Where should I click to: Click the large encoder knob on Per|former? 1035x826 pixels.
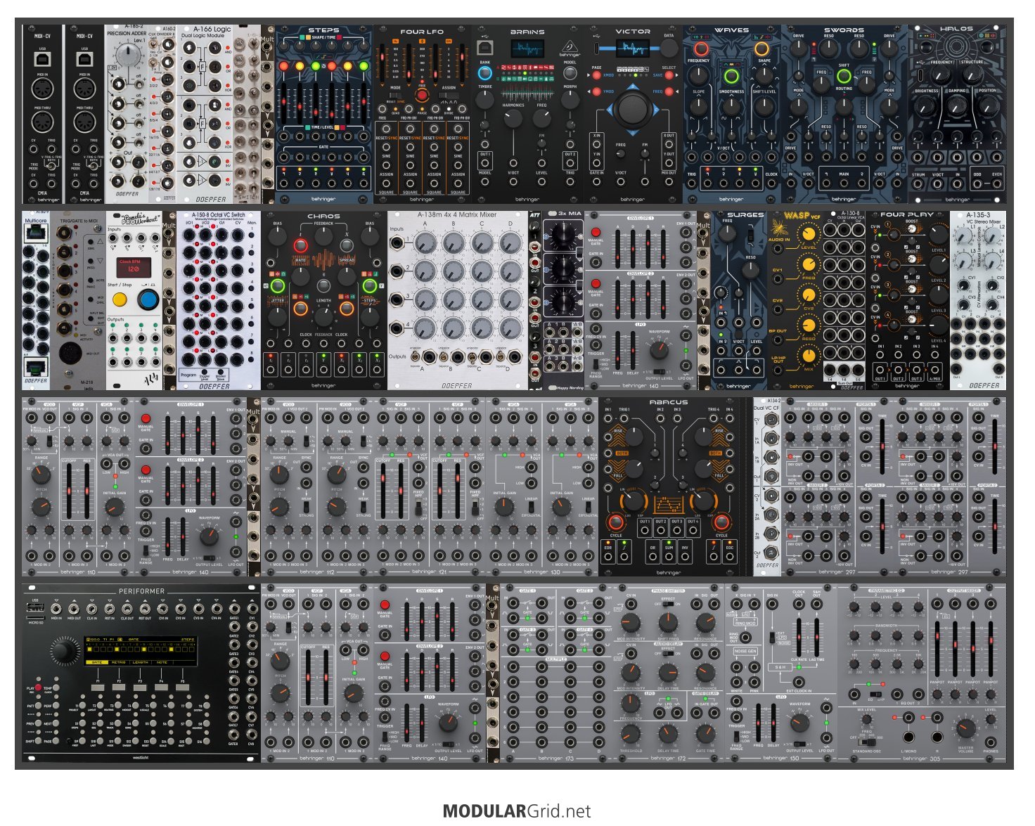64,652
